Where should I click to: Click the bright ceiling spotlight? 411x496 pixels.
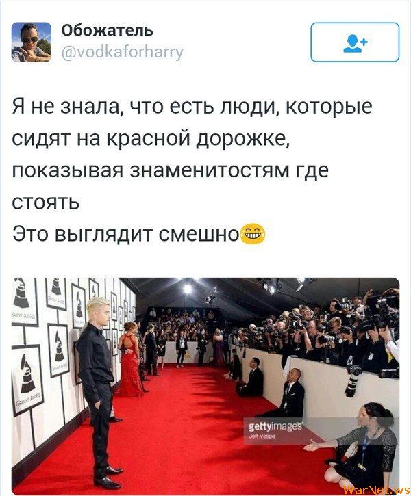[x=188, y=289]
